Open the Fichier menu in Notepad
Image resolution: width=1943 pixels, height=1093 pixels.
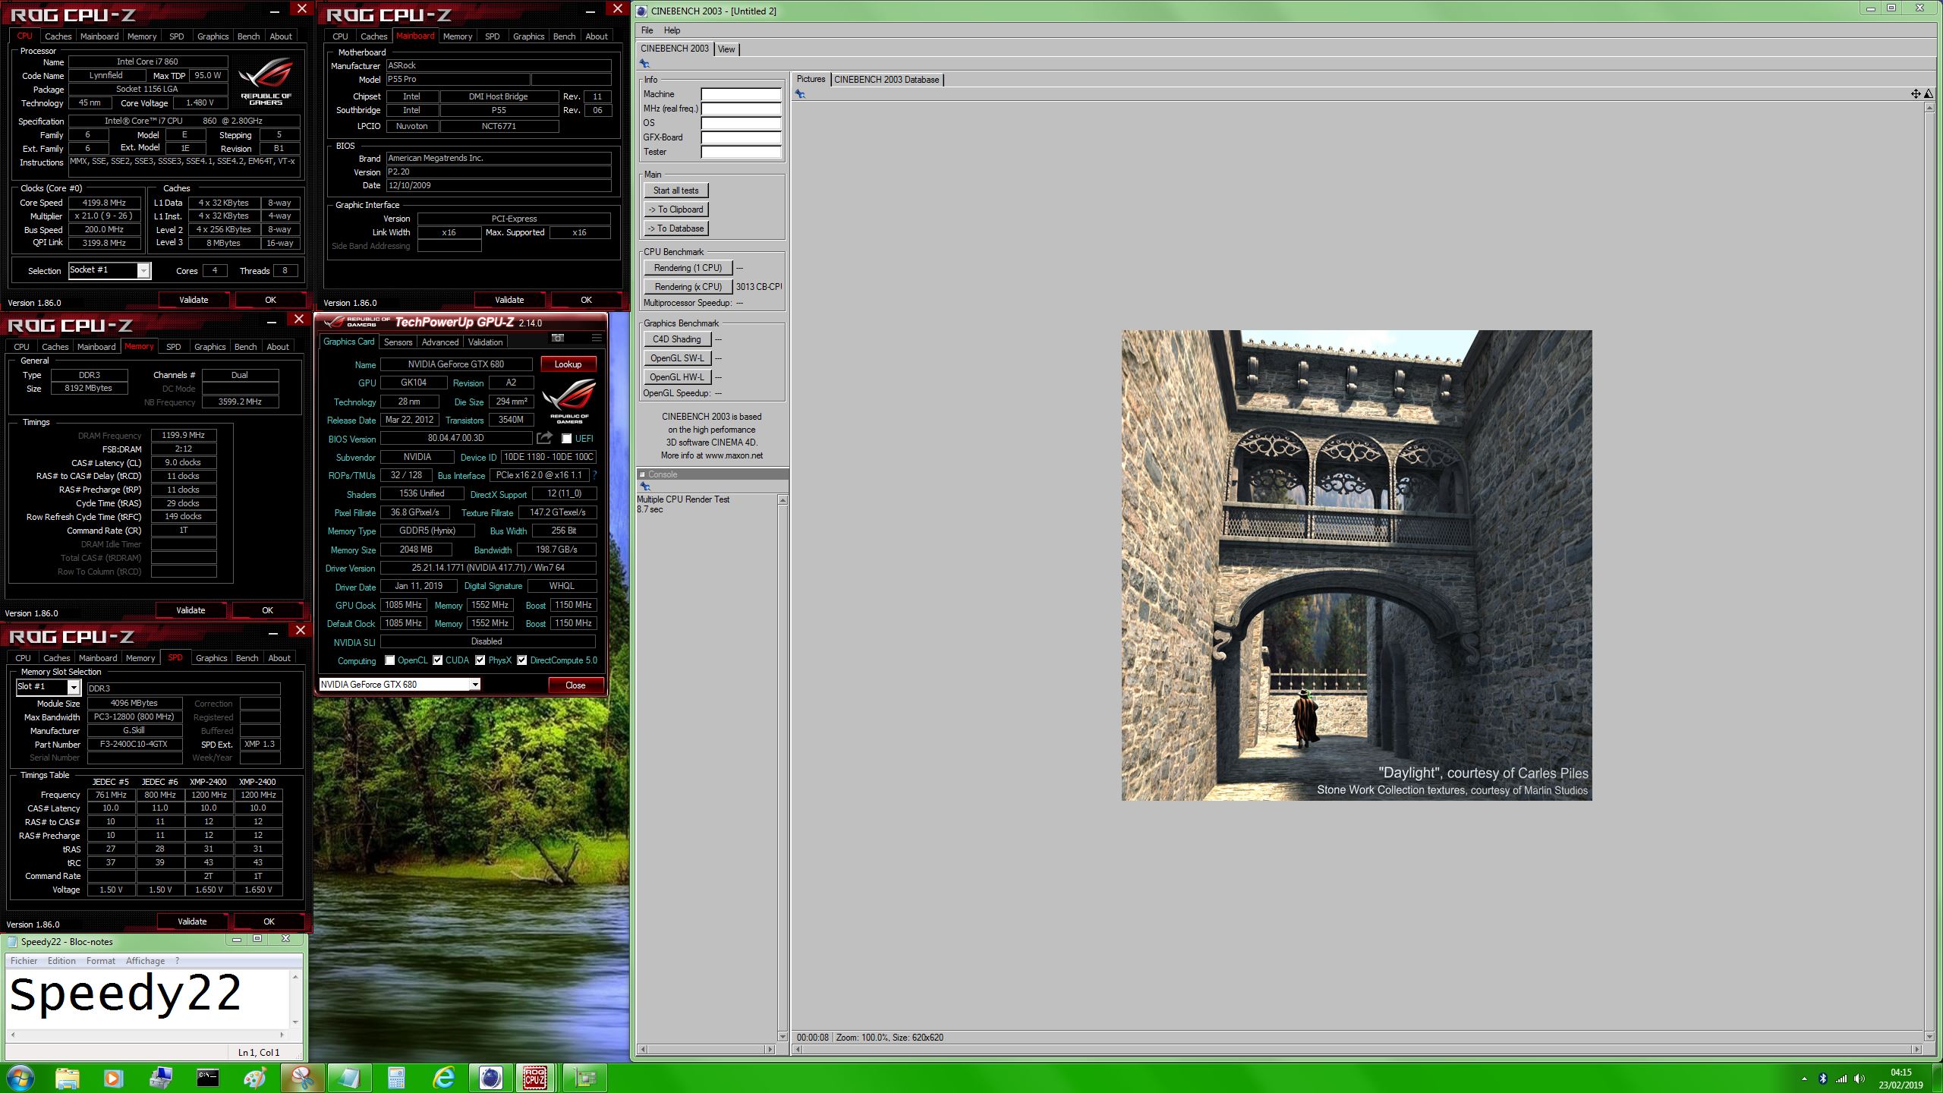pyautogui.click(x=24, y=961)
